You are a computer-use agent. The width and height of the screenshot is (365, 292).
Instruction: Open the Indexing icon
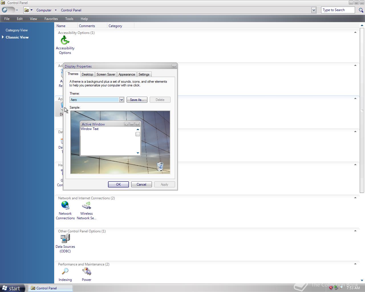point(65,275)
